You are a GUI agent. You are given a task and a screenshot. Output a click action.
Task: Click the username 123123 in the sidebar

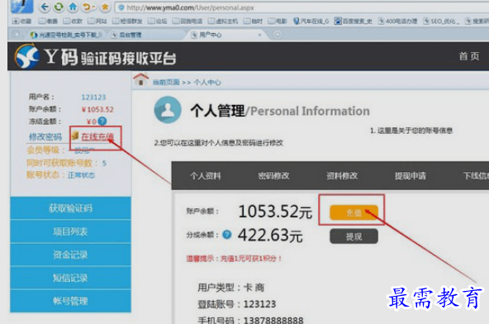(x=93, y=97)
